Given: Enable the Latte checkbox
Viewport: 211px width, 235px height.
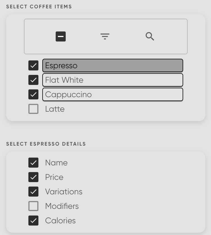Looking at the screenshot, I should tap(33, 109).
